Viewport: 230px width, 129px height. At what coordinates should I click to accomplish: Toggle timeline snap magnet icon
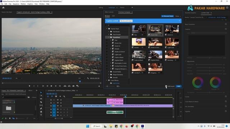click(x=52, y=96)
